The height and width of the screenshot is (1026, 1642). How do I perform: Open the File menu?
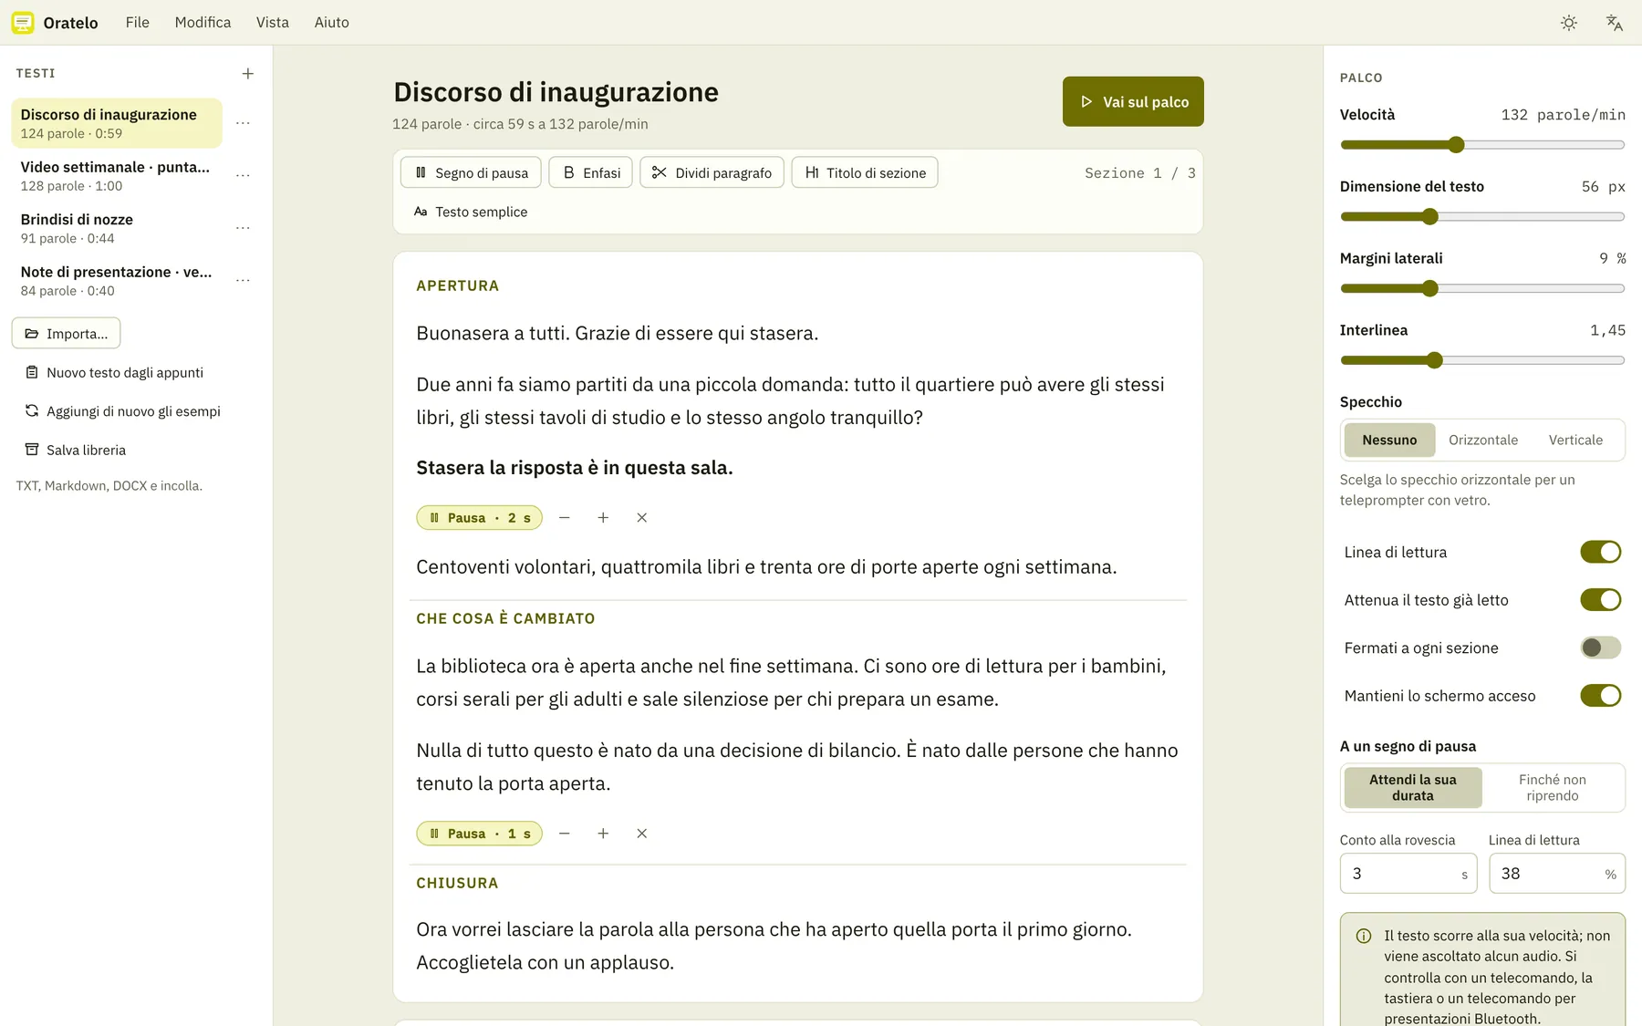tap(138, 23)
